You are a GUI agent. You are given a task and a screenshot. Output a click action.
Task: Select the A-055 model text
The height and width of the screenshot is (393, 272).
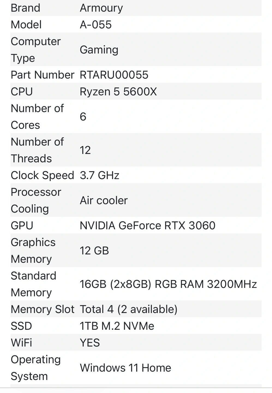click(95, 25)
